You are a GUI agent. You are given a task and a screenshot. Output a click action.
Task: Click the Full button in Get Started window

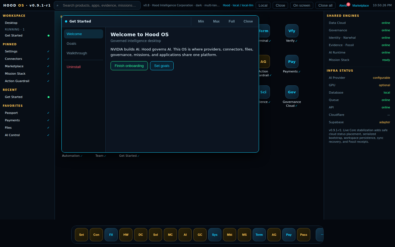(232, 21)
